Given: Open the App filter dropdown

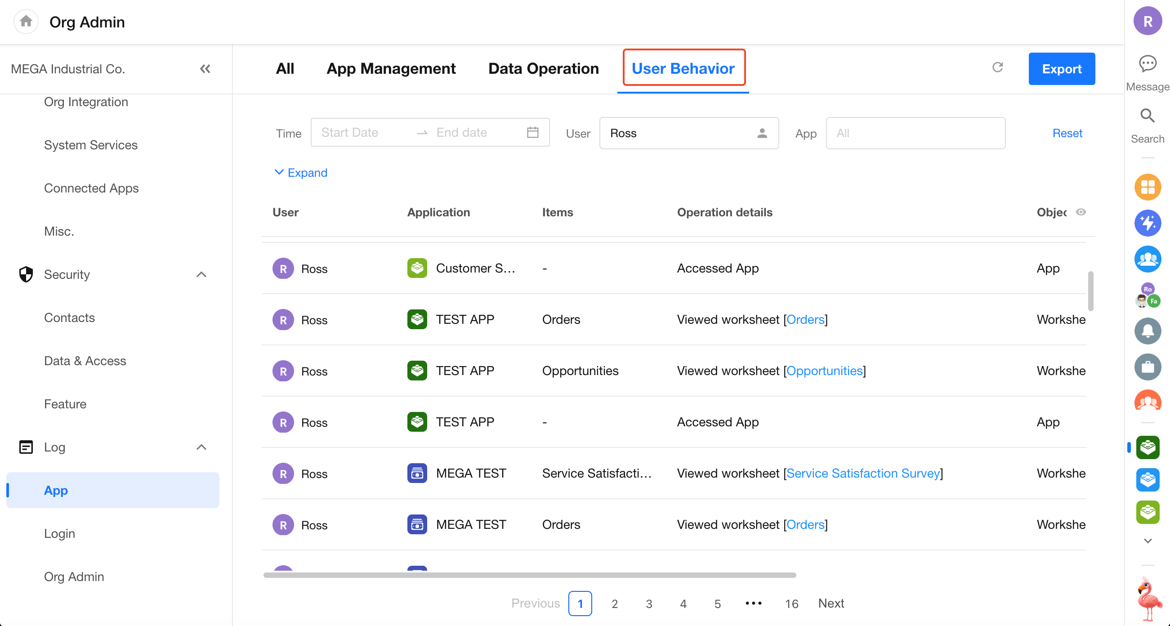Looking at the screenshot, I should [x=915, y=133].
